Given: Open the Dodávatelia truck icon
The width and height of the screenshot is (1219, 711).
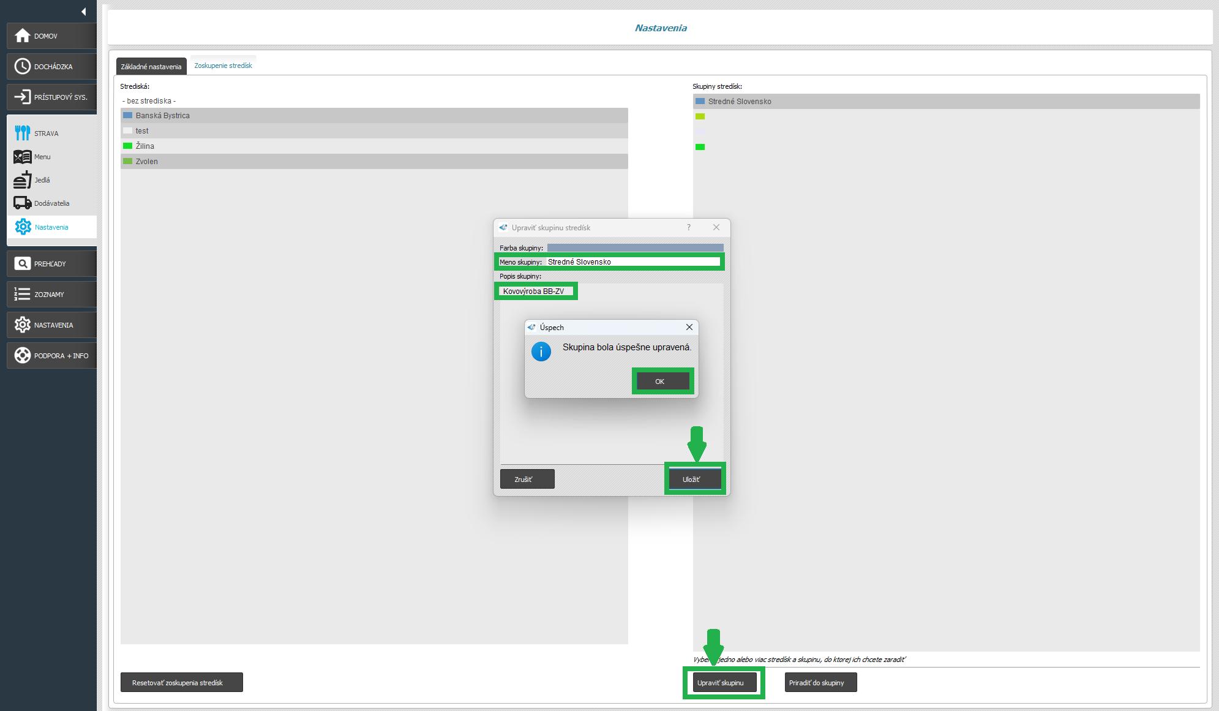Looking at the screenshot, I should click(x=23, y=203).
